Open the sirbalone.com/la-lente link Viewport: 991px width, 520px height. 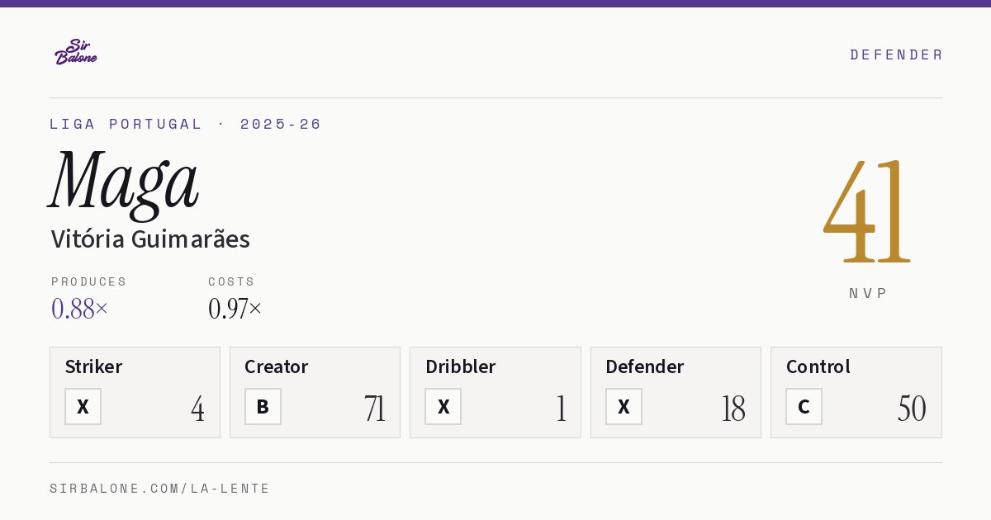click(x=160, y=489)
